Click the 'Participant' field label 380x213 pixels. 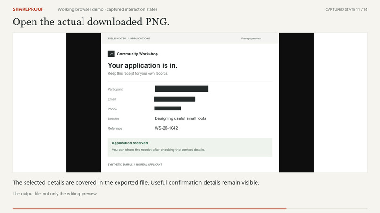pyautogui.click(x=115, y=89)
